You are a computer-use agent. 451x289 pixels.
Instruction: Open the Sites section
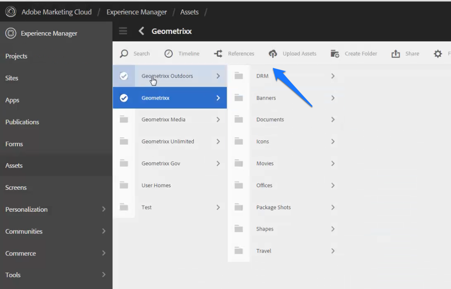(12, 78)
